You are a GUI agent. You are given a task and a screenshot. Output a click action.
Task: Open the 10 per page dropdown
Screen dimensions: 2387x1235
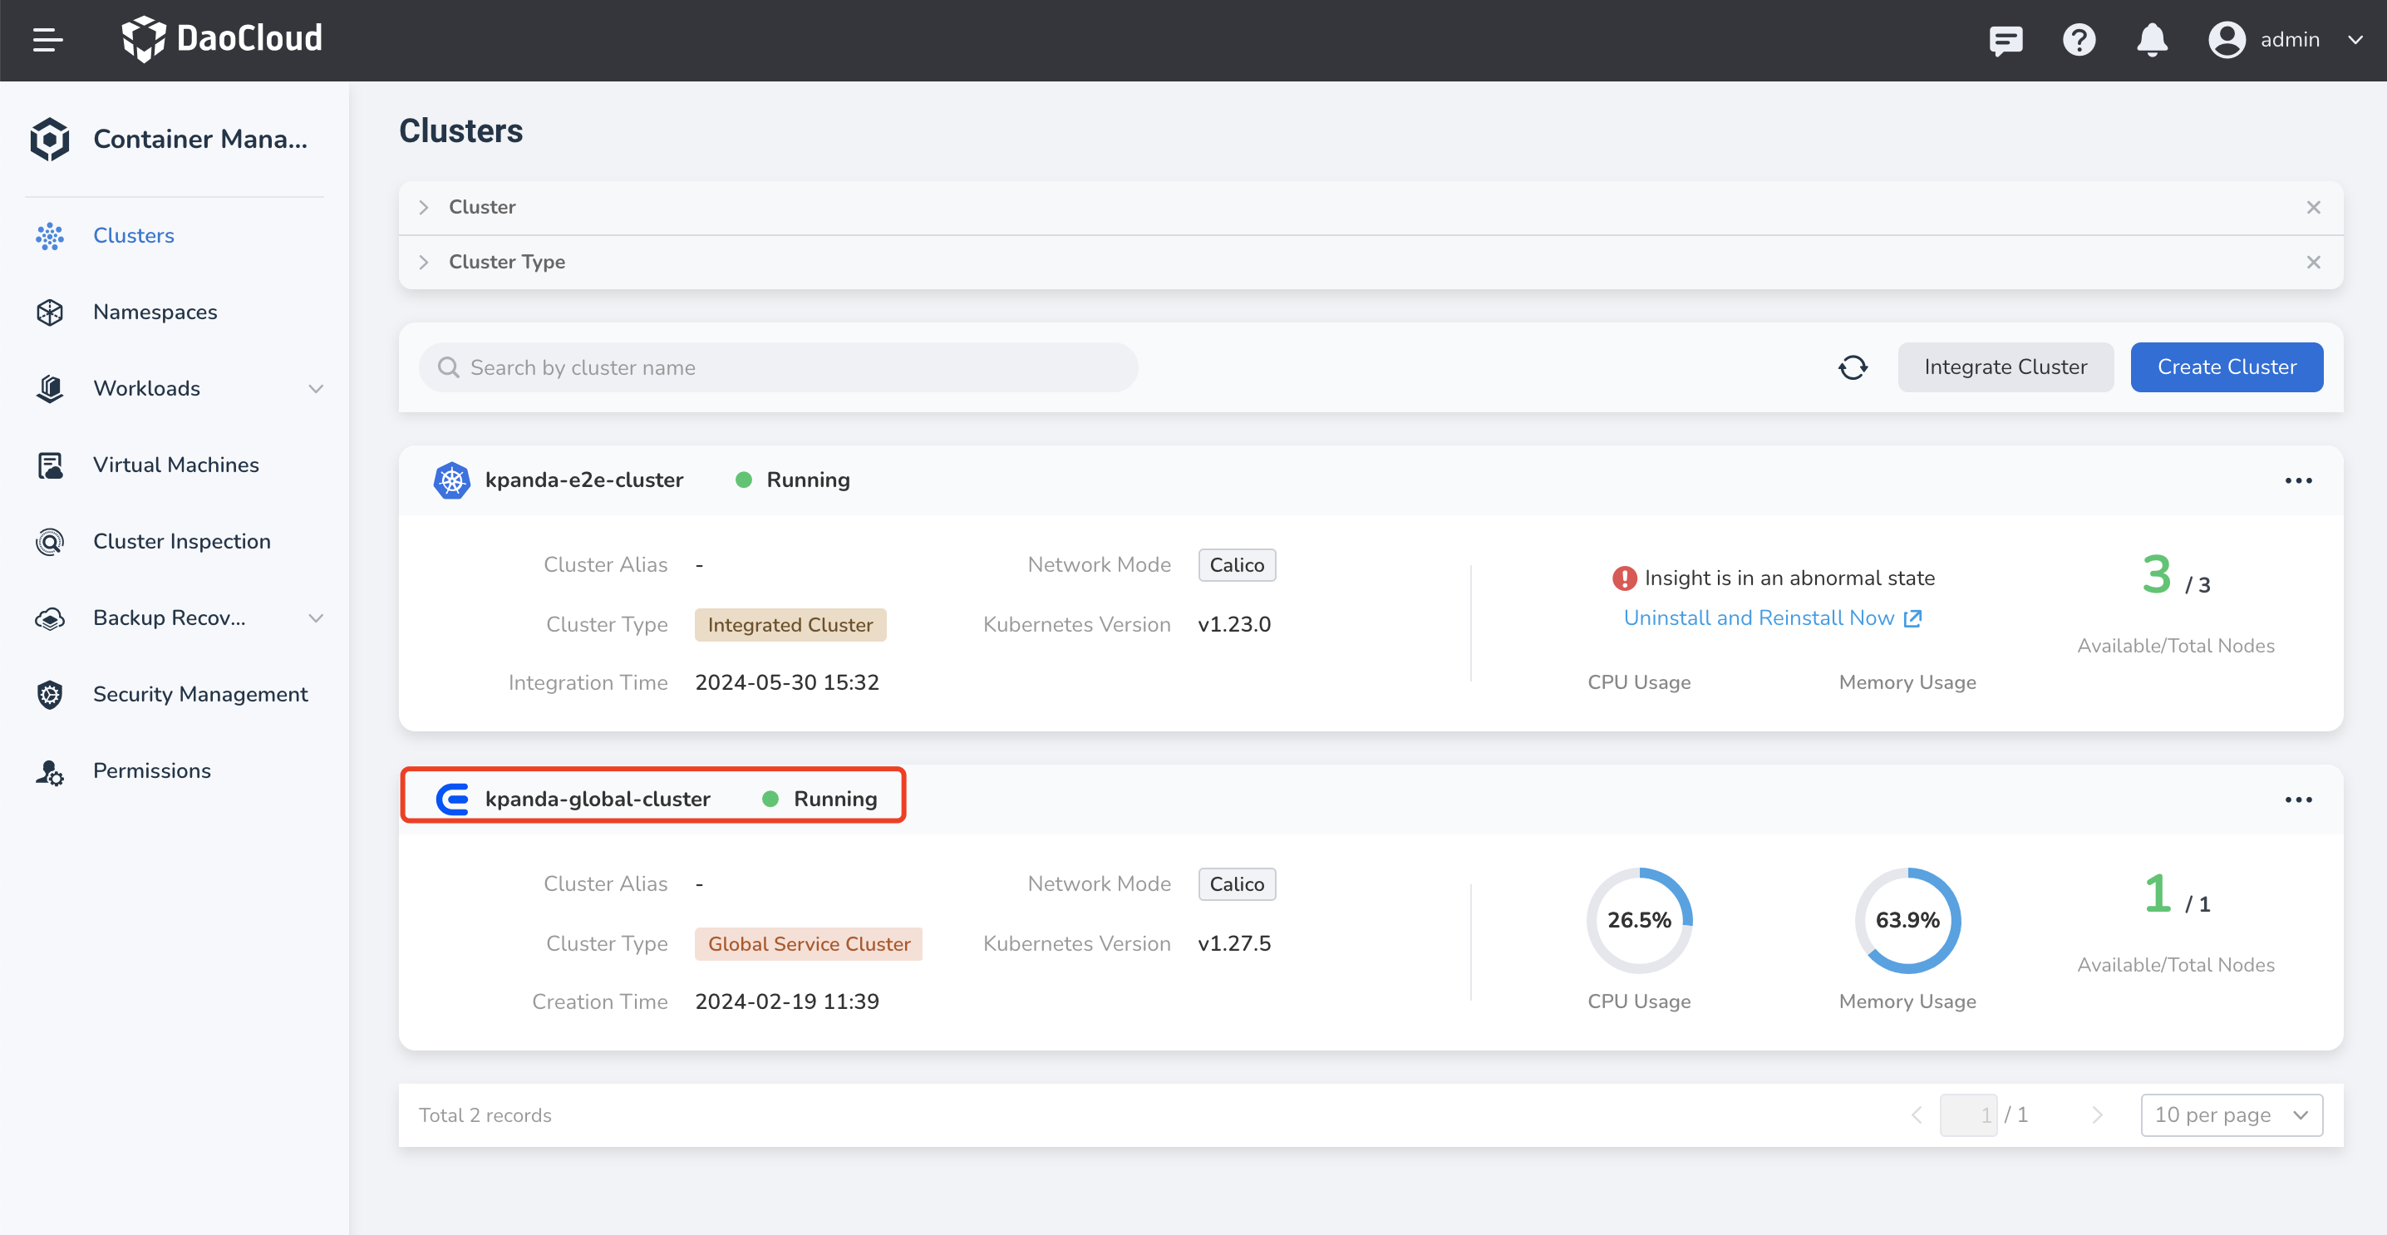[x=2231, y=1114]
